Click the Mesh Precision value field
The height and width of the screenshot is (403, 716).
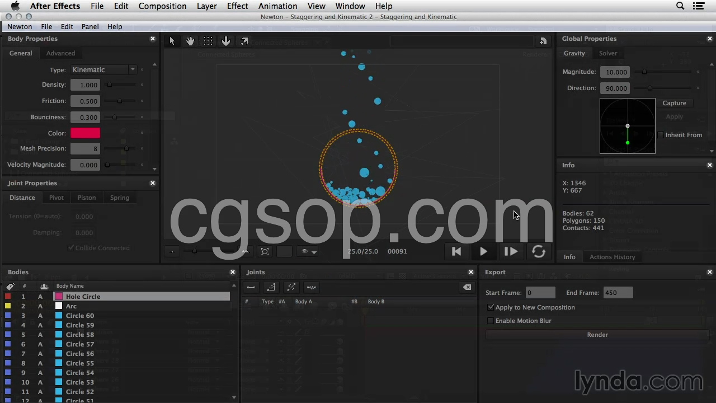point(85,149)
